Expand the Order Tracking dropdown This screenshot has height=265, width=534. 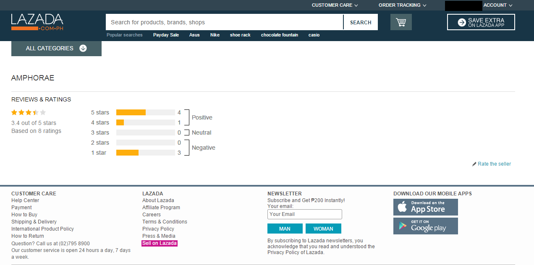[402, 5]
